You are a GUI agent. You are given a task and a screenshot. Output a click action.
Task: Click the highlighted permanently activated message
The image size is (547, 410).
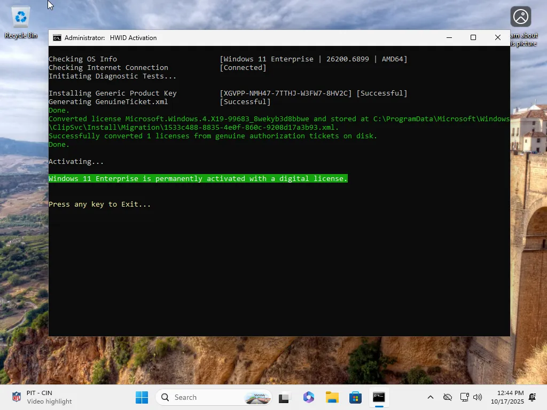198,178
